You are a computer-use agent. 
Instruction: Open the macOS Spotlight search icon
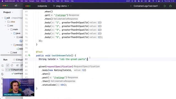[x=156, y=1]
